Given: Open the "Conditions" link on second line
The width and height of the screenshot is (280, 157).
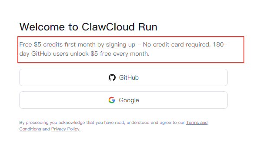Looking at the screenshot, I should click(x=30, y=129).
